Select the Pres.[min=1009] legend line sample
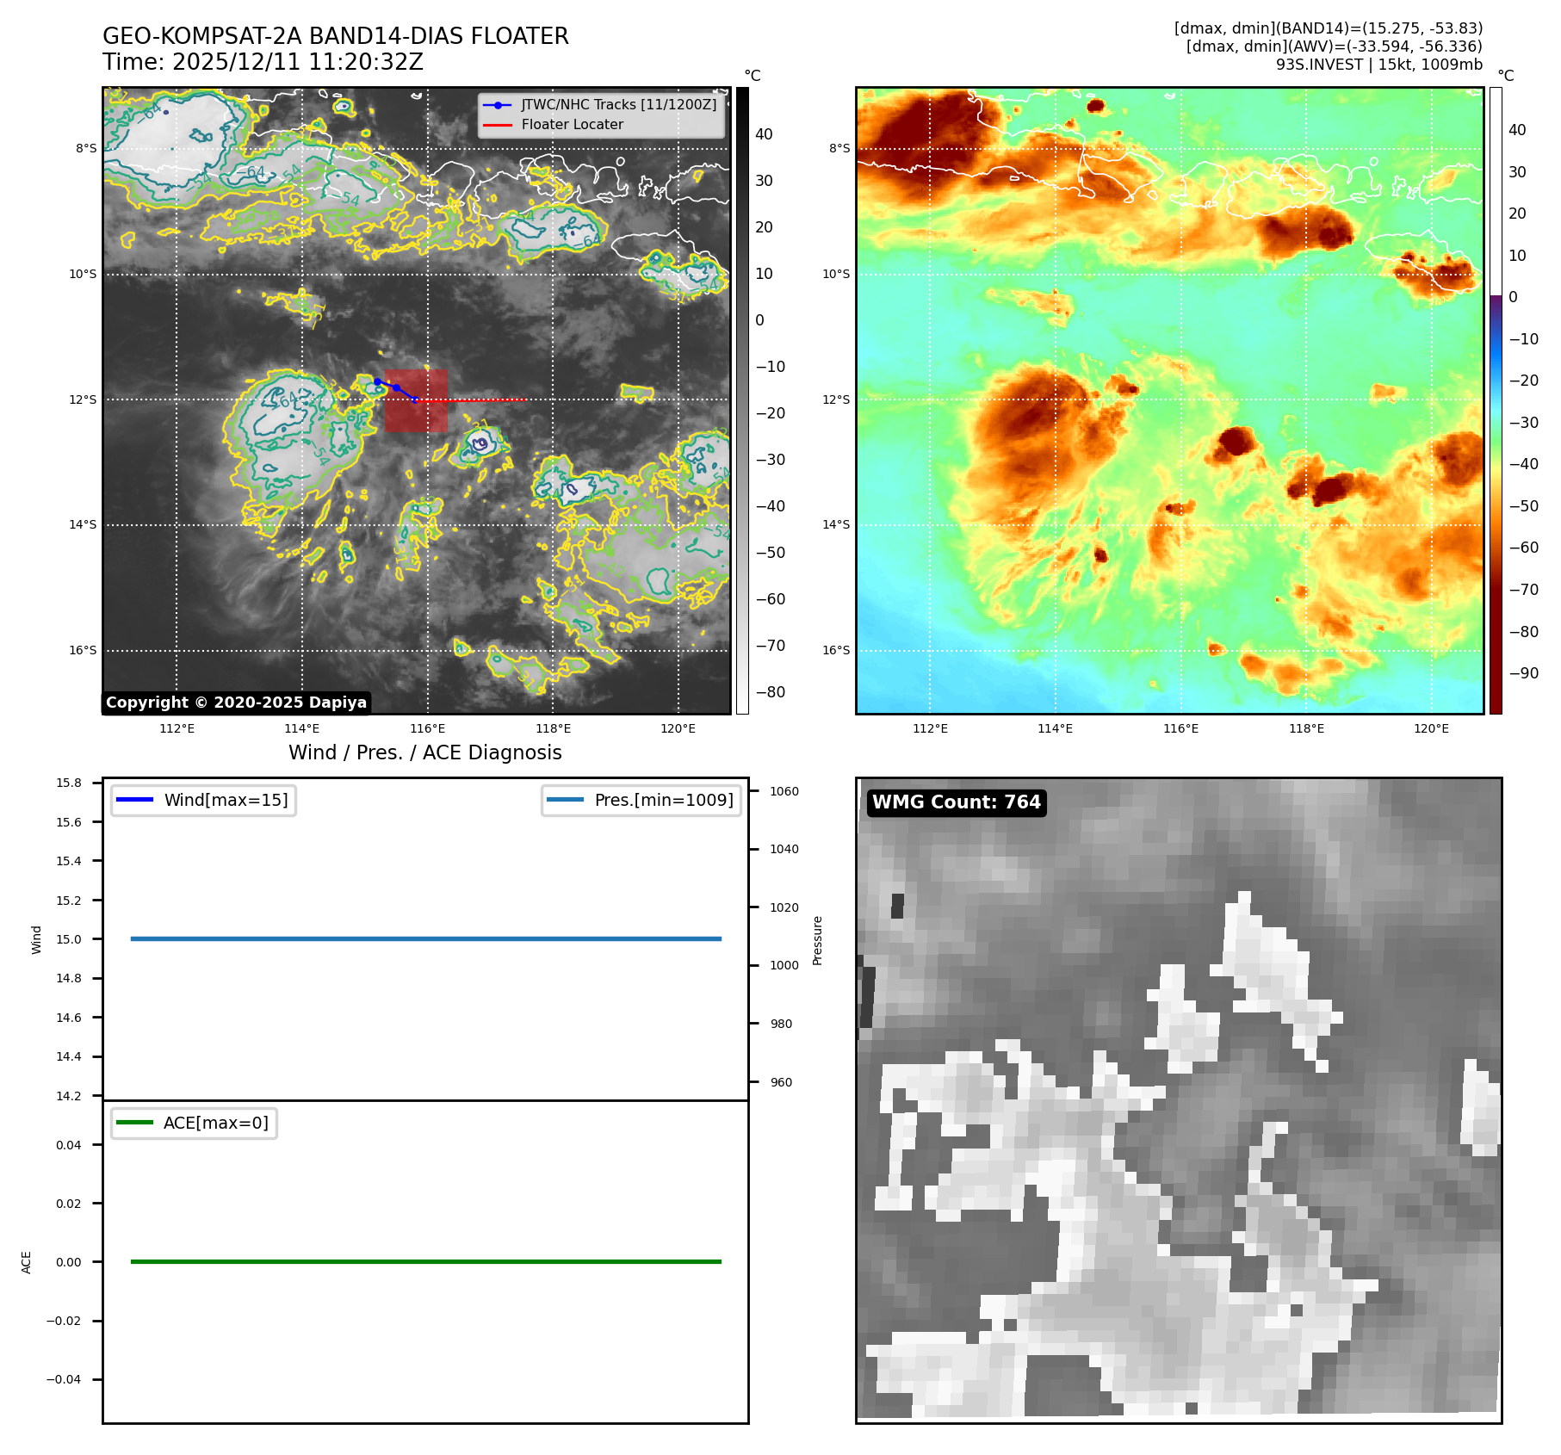The height and width of the screenshot is (1455, 1561). (x=565, y=800)
